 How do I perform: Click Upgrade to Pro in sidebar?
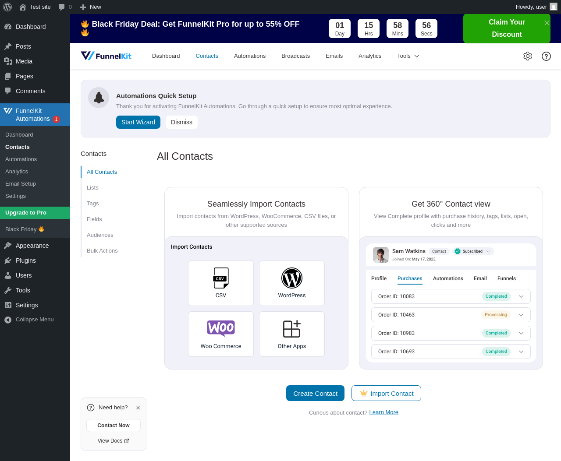pyautogui.click(x=35, y=213)
